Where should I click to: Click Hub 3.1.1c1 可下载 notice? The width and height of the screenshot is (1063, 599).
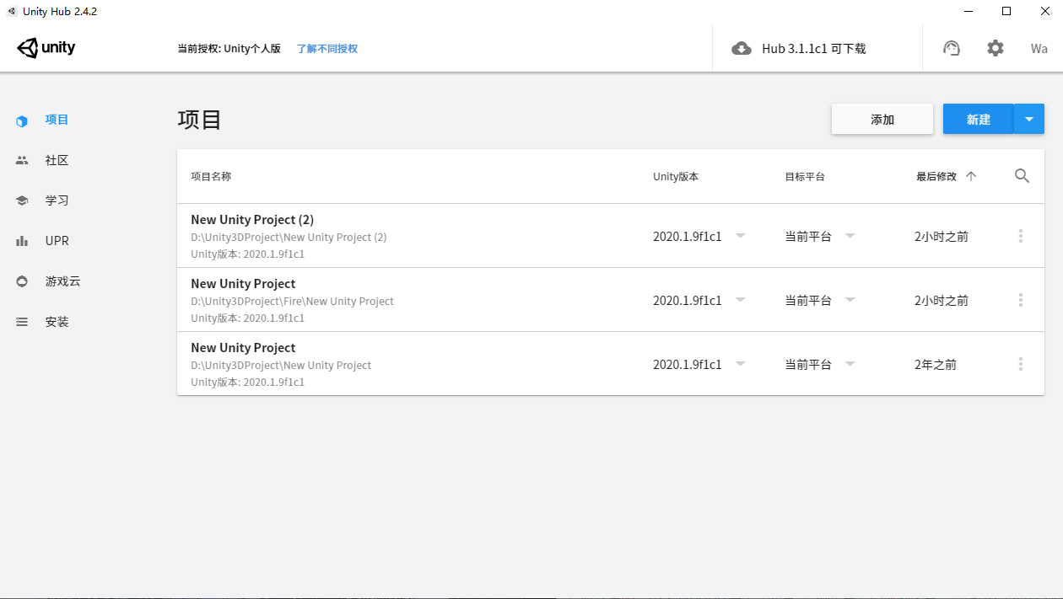814,49
